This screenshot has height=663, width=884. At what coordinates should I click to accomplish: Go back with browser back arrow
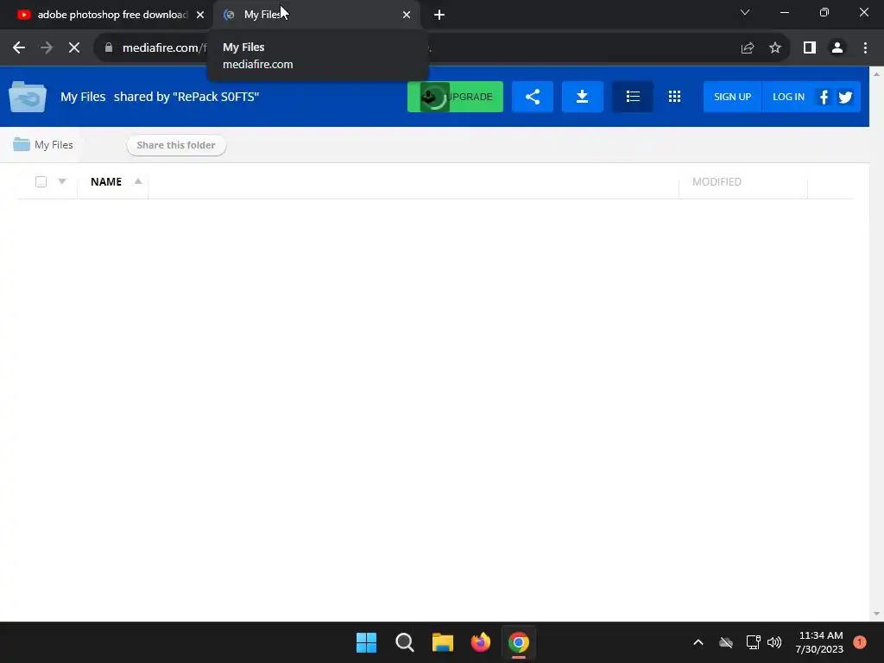pos(19,48)
